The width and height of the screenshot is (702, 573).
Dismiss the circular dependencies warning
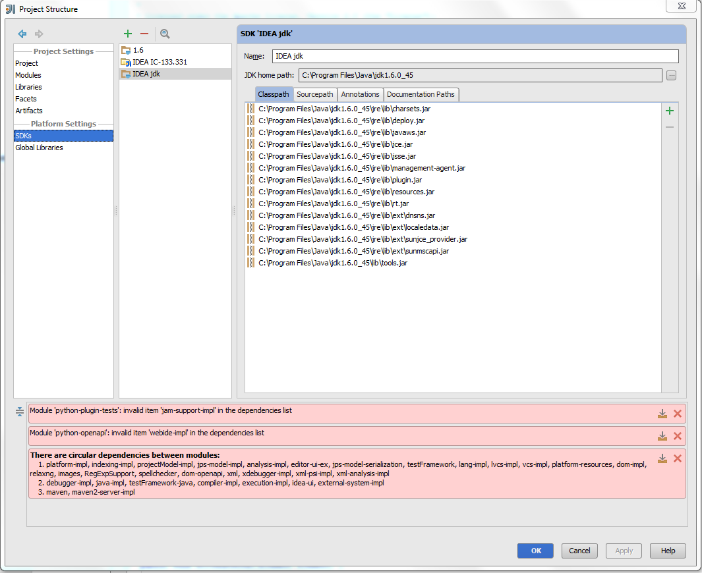tap(677, 458)
